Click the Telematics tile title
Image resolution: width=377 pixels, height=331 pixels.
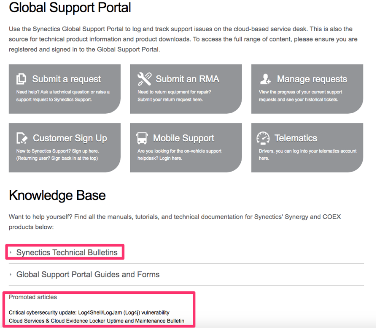pos(296,138)
